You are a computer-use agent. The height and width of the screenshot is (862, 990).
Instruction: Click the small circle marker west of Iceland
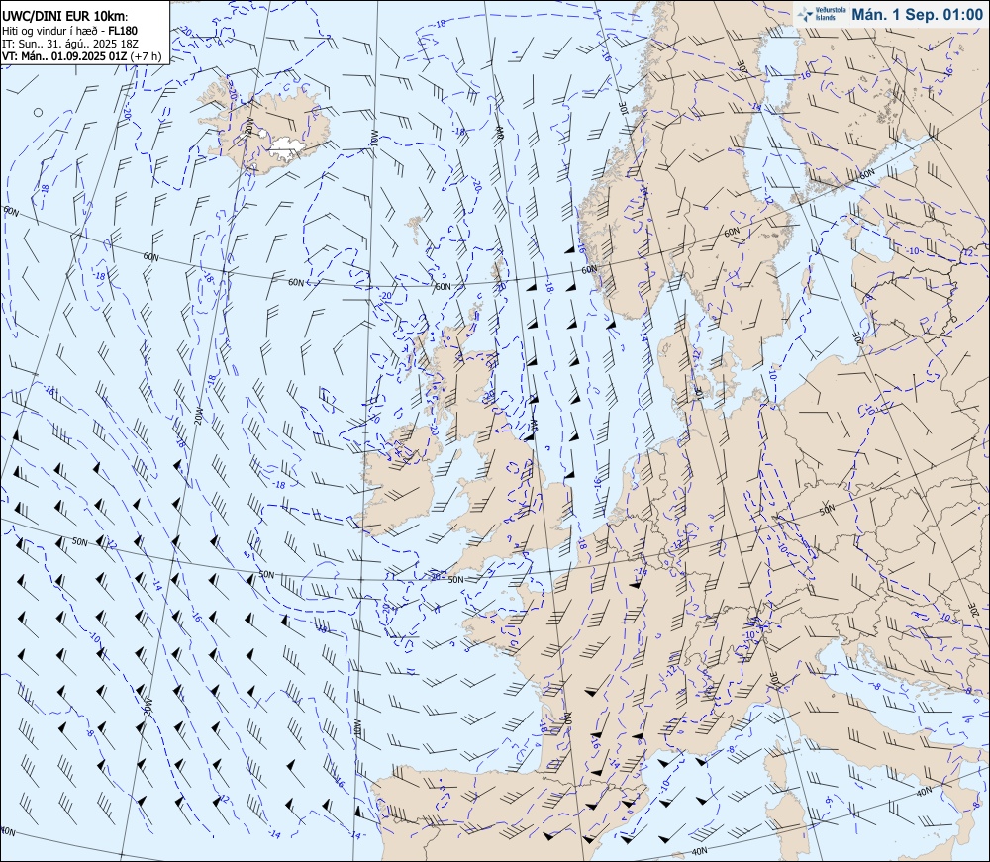(x=38, y=112)
